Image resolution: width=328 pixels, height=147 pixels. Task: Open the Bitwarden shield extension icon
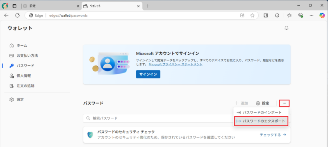click(x=266, y=15)
